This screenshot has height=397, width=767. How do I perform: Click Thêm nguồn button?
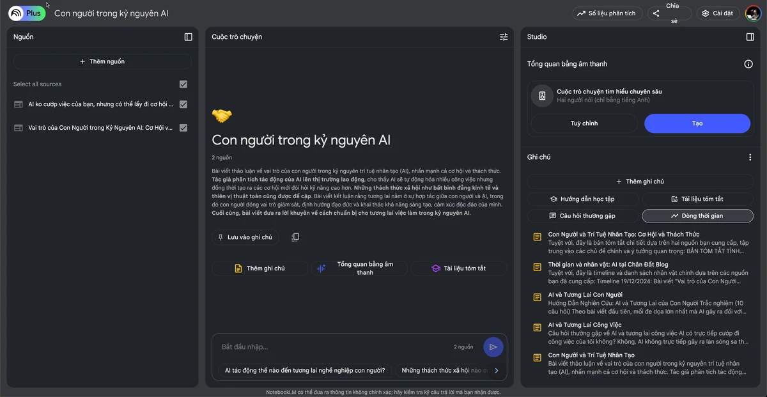point(102,61)
